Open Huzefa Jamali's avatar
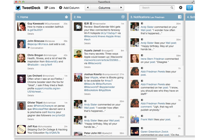This screenshot has height=140, width=209. point(78,53)
